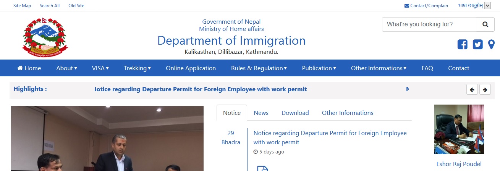Image resolution: width=500 pixels, height=171 pixels.
Task: Go to Home in navigation bar
Action: pos(29,68)
